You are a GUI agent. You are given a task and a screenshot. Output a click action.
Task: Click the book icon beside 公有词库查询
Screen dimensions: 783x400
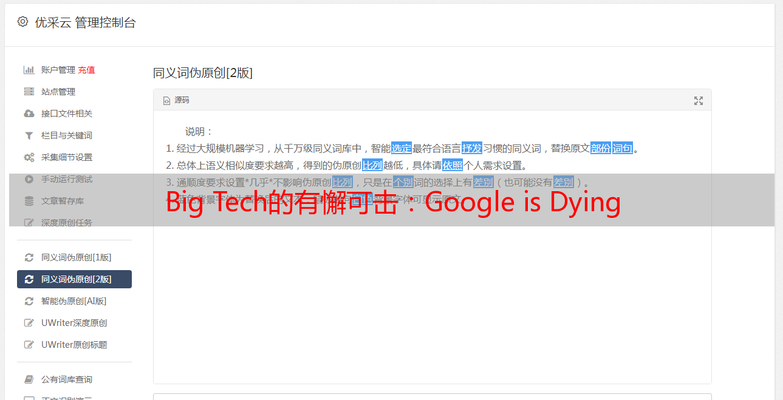(x=29, y=379)
